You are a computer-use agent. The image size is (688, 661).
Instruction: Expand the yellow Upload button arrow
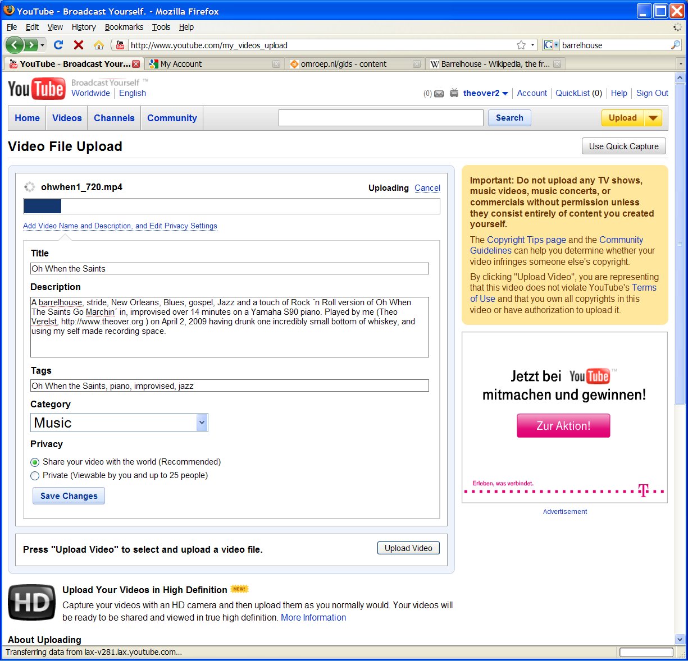point(653,118)
